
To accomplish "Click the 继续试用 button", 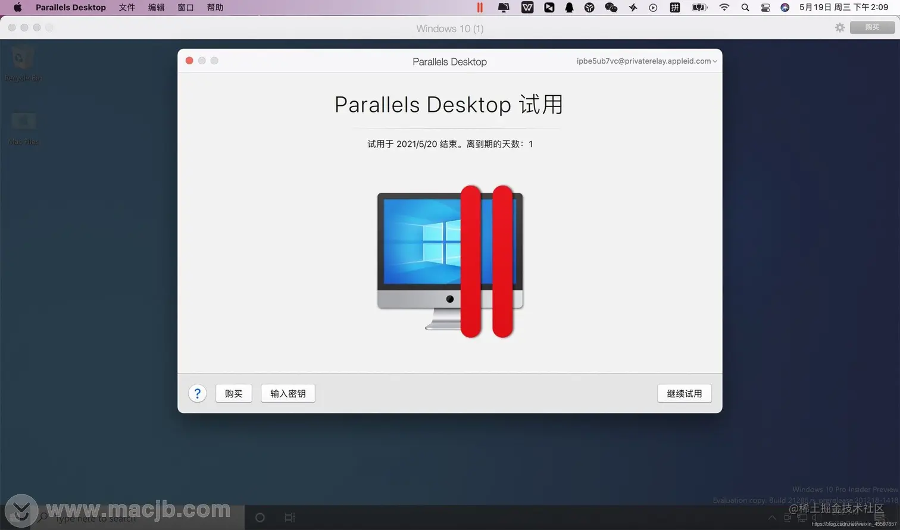I will (x=685, y=393).
